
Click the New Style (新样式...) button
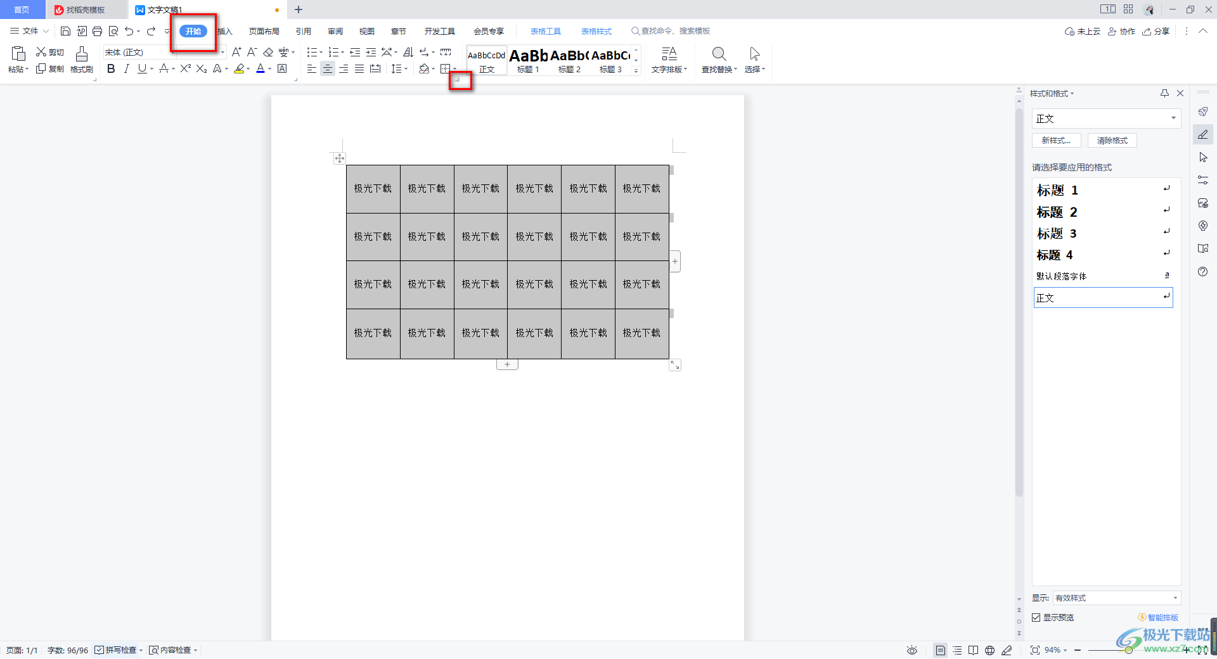[x=1057, y=141]
